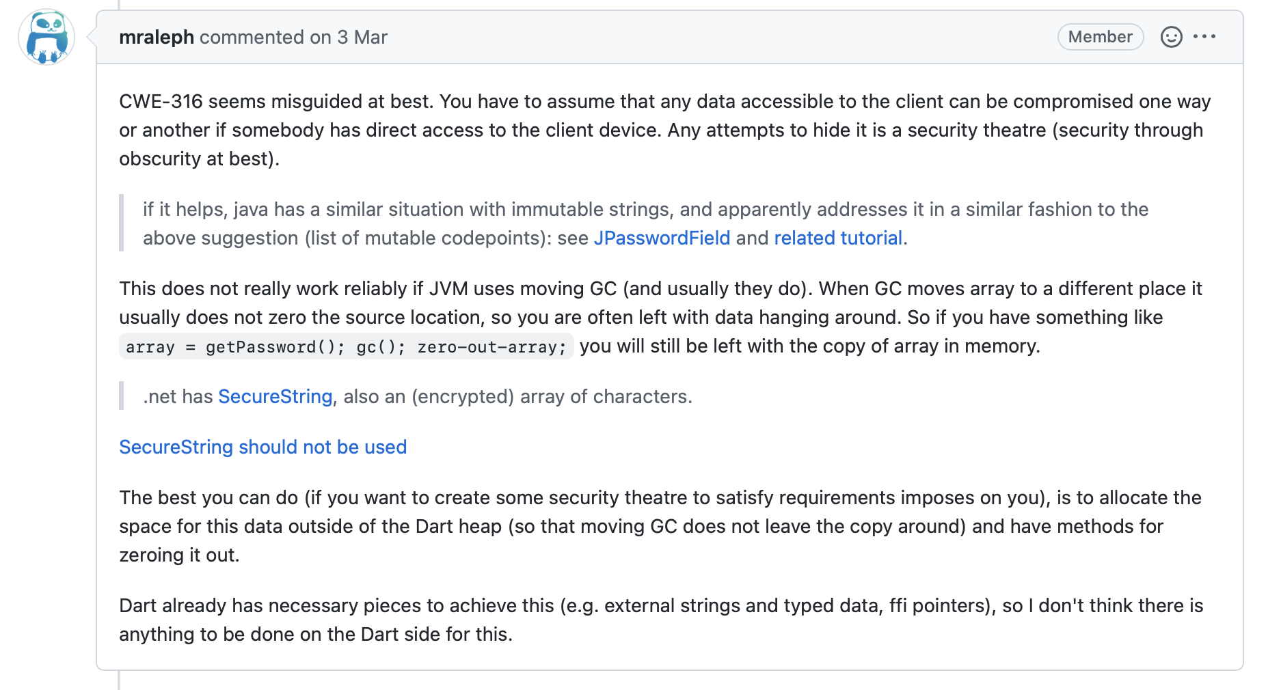Click the paragraph about moving GC in JVM
Image resolution: width=1281 pixels, height=690 pixels.
661,317
